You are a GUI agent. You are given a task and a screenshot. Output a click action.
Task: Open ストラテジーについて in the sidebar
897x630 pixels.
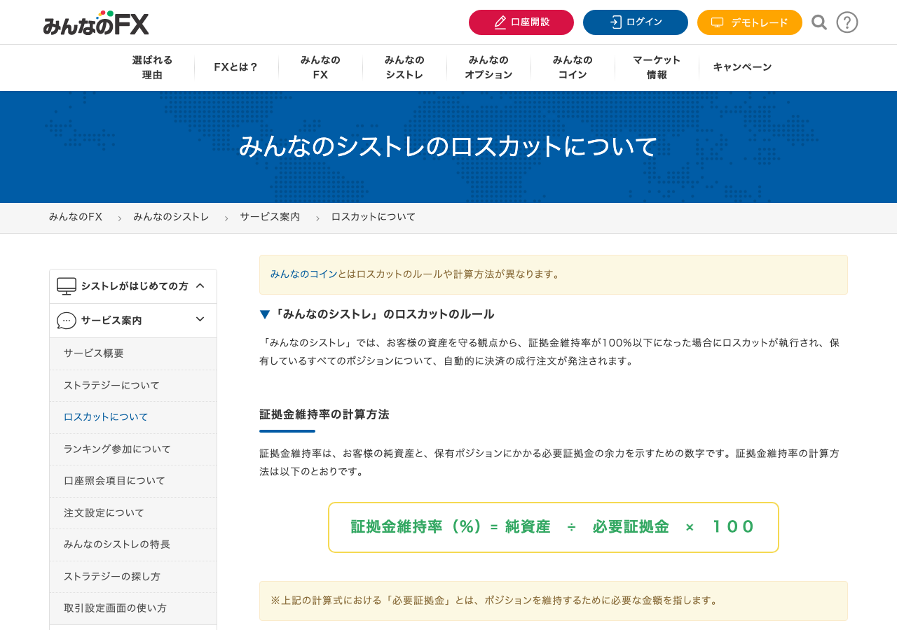click(133, 386)
